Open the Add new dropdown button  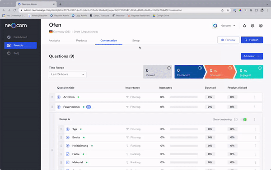tap(252, 56)
